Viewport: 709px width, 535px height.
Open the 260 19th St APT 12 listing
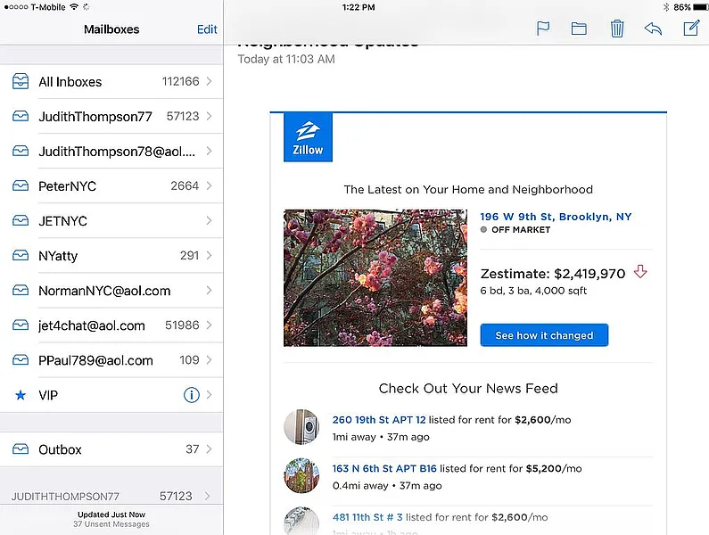[379, 419]
